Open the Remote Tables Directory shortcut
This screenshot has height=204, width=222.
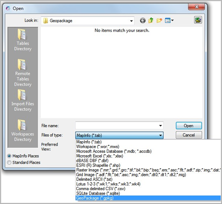click(23, 73)
